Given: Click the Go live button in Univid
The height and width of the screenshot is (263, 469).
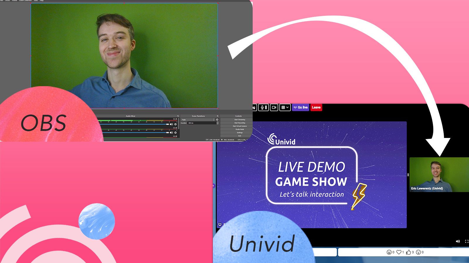Looking at the screenshot, I should coord(300,107).
